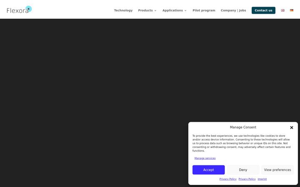Image resolution: width=300 pixels, height=187 pixels.
Task: Click the Contact us button
Action: (263, 10)
